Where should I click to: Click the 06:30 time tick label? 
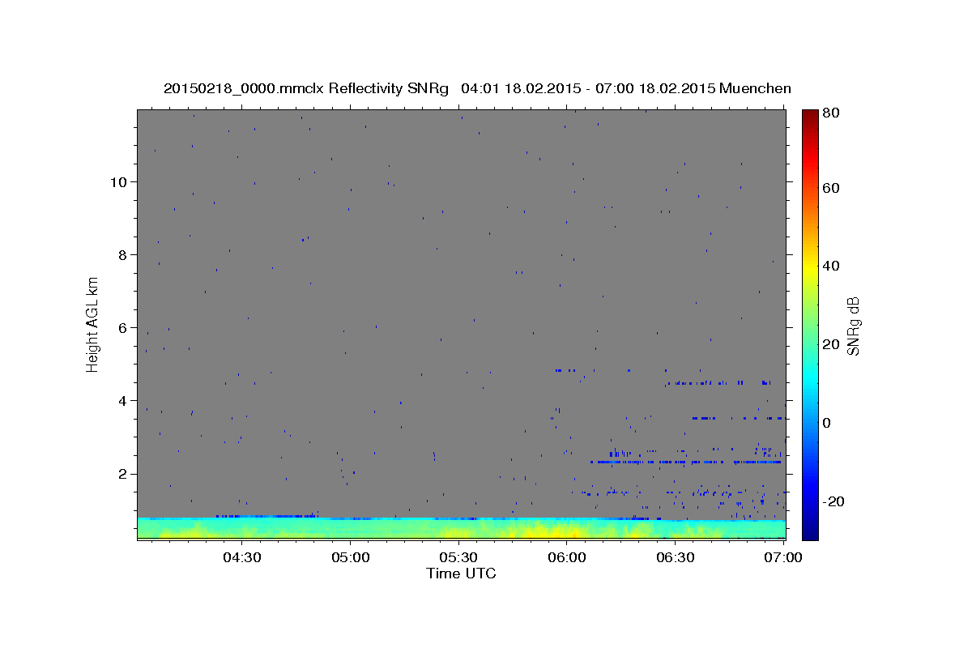tap(676, 558)
